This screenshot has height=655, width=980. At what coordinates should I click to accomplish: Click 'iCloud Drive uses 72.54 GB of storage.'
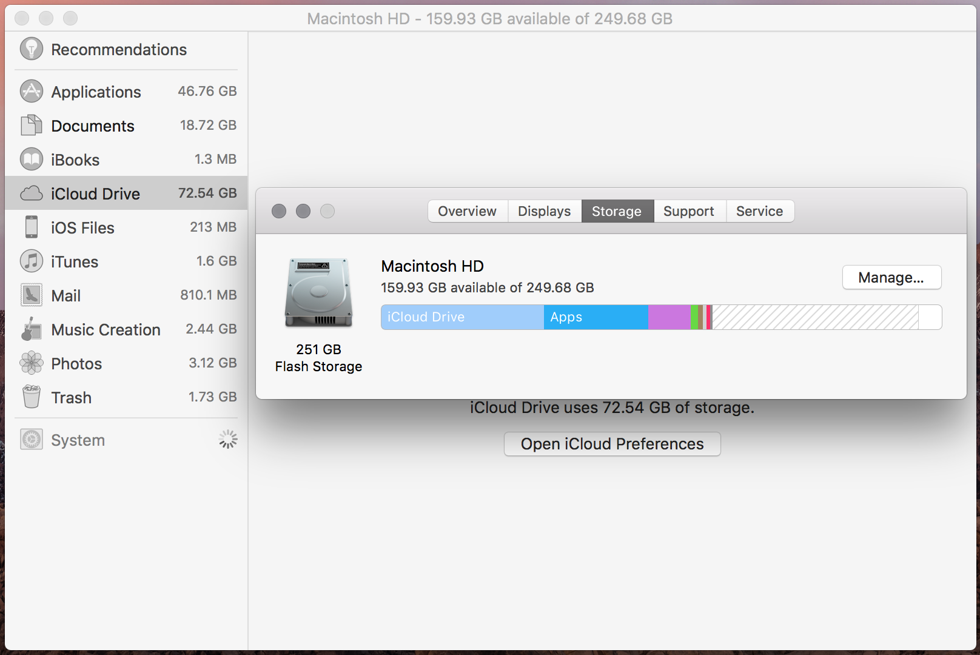point(612,408)
